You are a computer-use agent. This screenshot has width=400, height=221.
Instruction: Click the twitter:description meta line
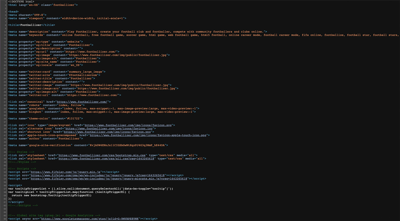coord(46,82)
